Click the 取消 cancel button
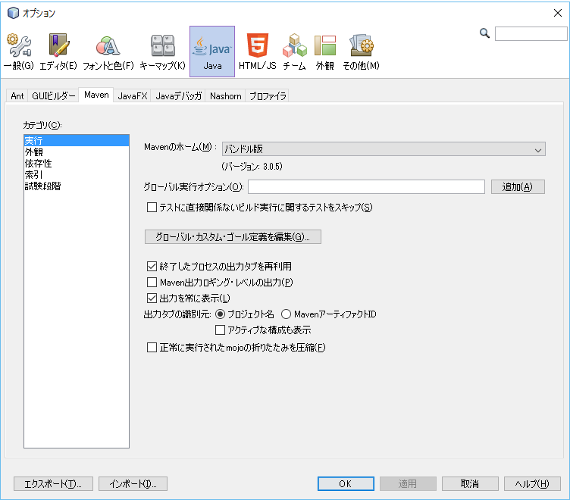This screenshot has height=500, width=570. point(470,483)
